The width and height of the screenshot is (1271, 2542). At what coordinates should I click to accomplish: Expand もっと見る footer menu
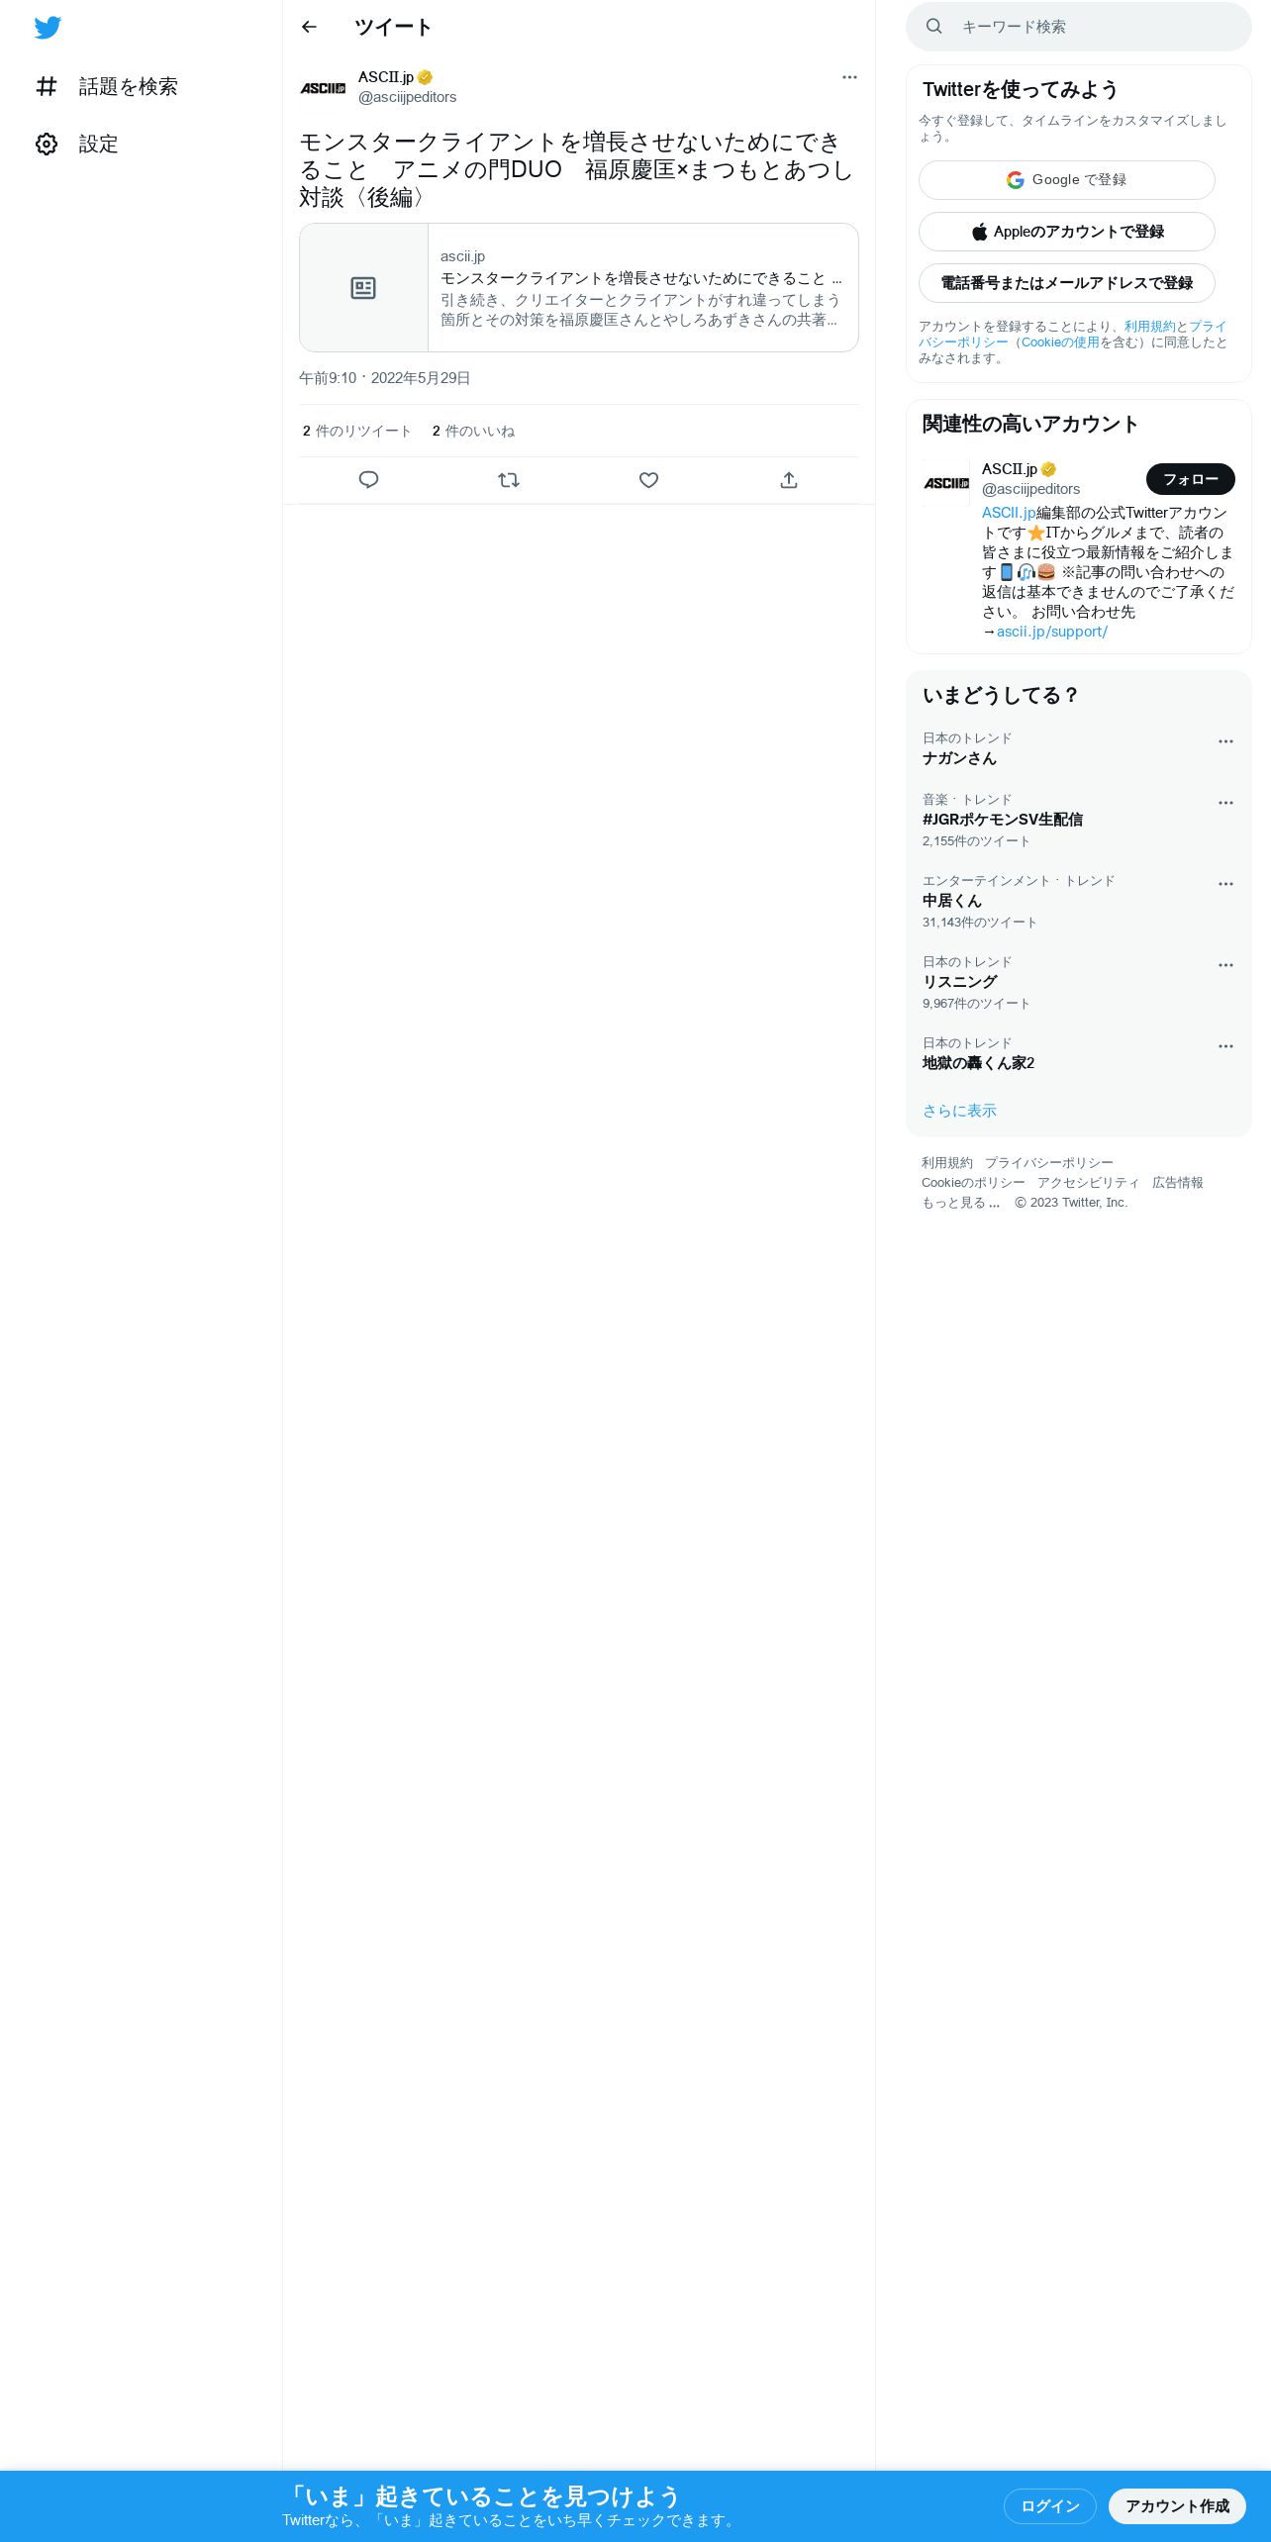tap(960, 1203)
